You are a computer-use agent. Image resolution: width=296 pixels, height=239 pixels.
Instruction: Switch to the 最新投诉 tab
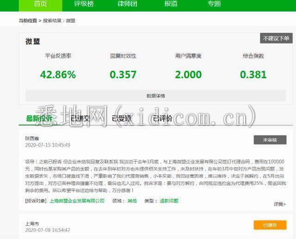(x=39, y=118)
